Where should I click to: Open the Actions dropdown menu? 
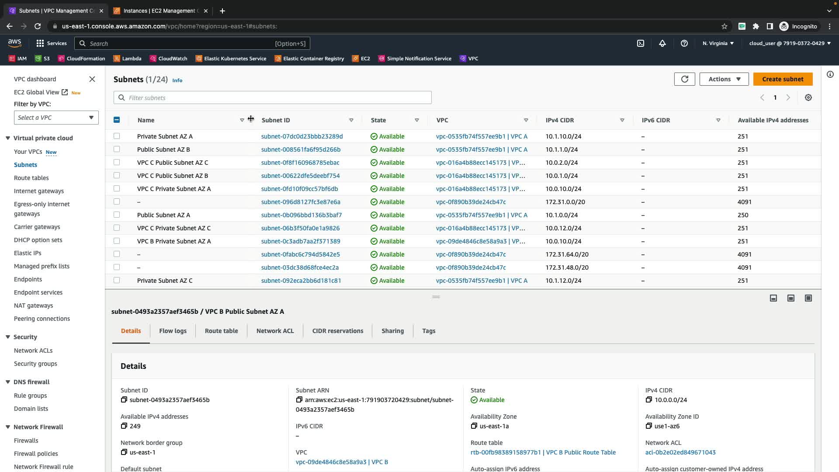point(724,79)
